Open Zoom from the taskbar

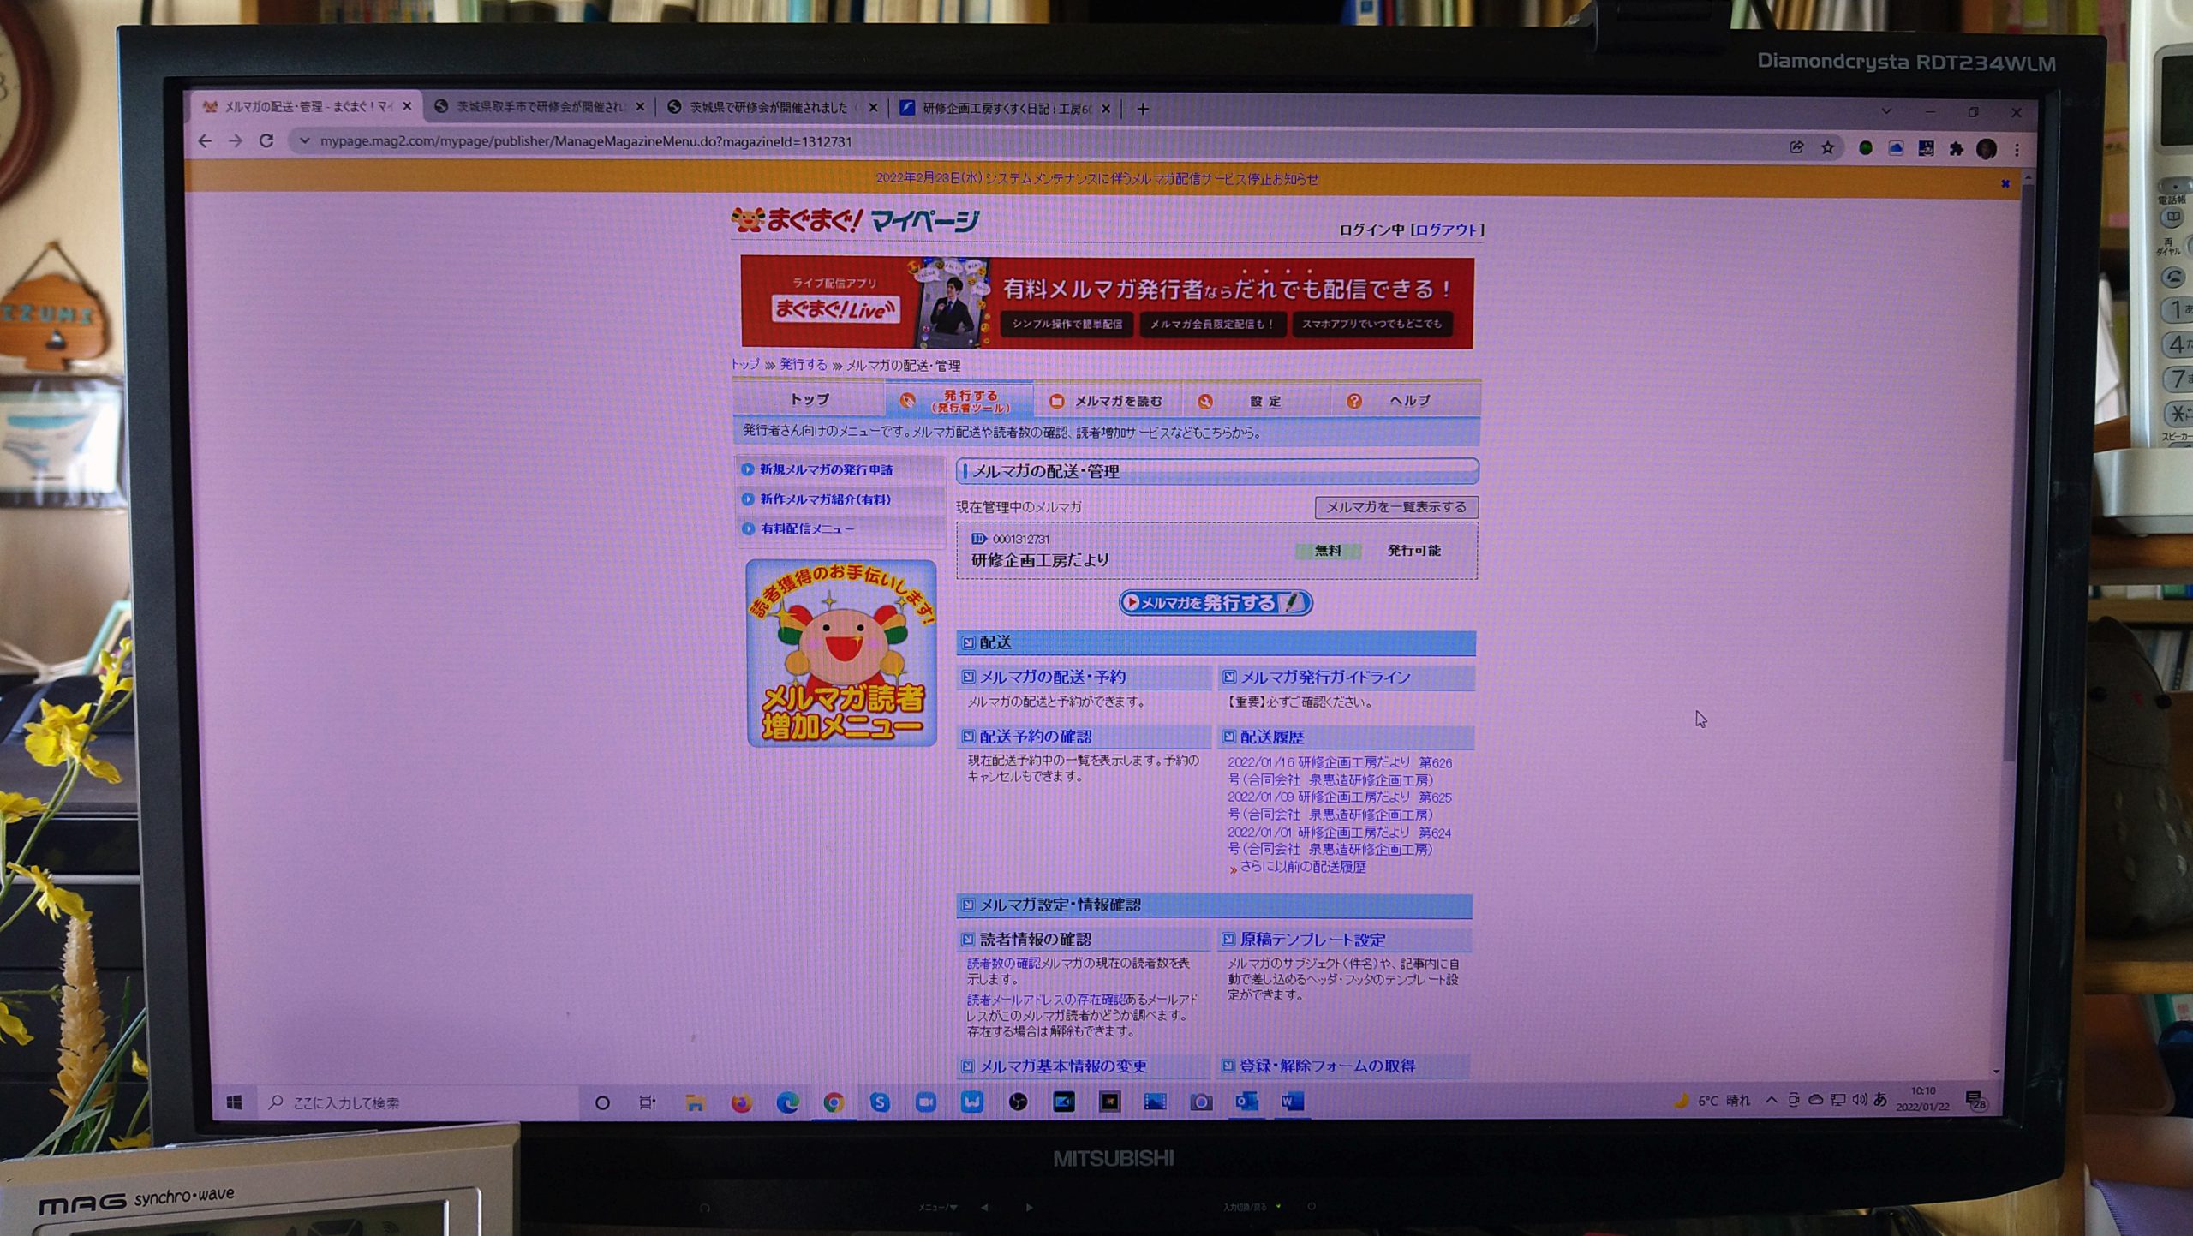(925, 1102)
